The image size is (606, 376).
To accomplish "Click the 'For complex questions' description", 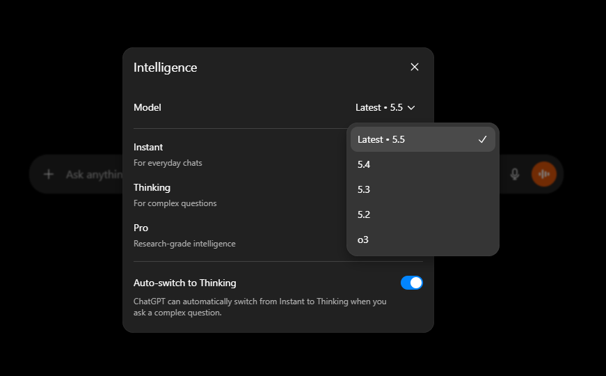I will click(175, 203).
